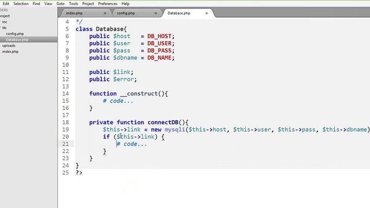Open config.php in the sidebar
This screenshot has width=370, height=208.
15,34
